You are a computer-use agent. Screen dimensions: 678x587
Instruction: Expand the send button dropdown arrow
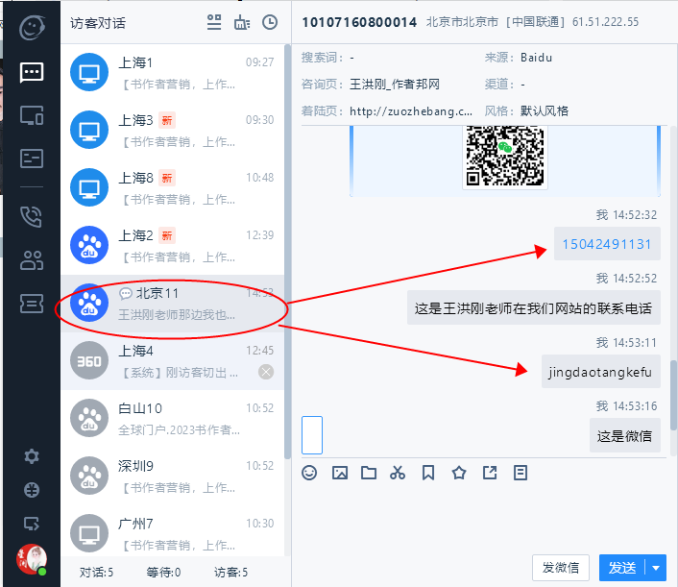[657, 568]
